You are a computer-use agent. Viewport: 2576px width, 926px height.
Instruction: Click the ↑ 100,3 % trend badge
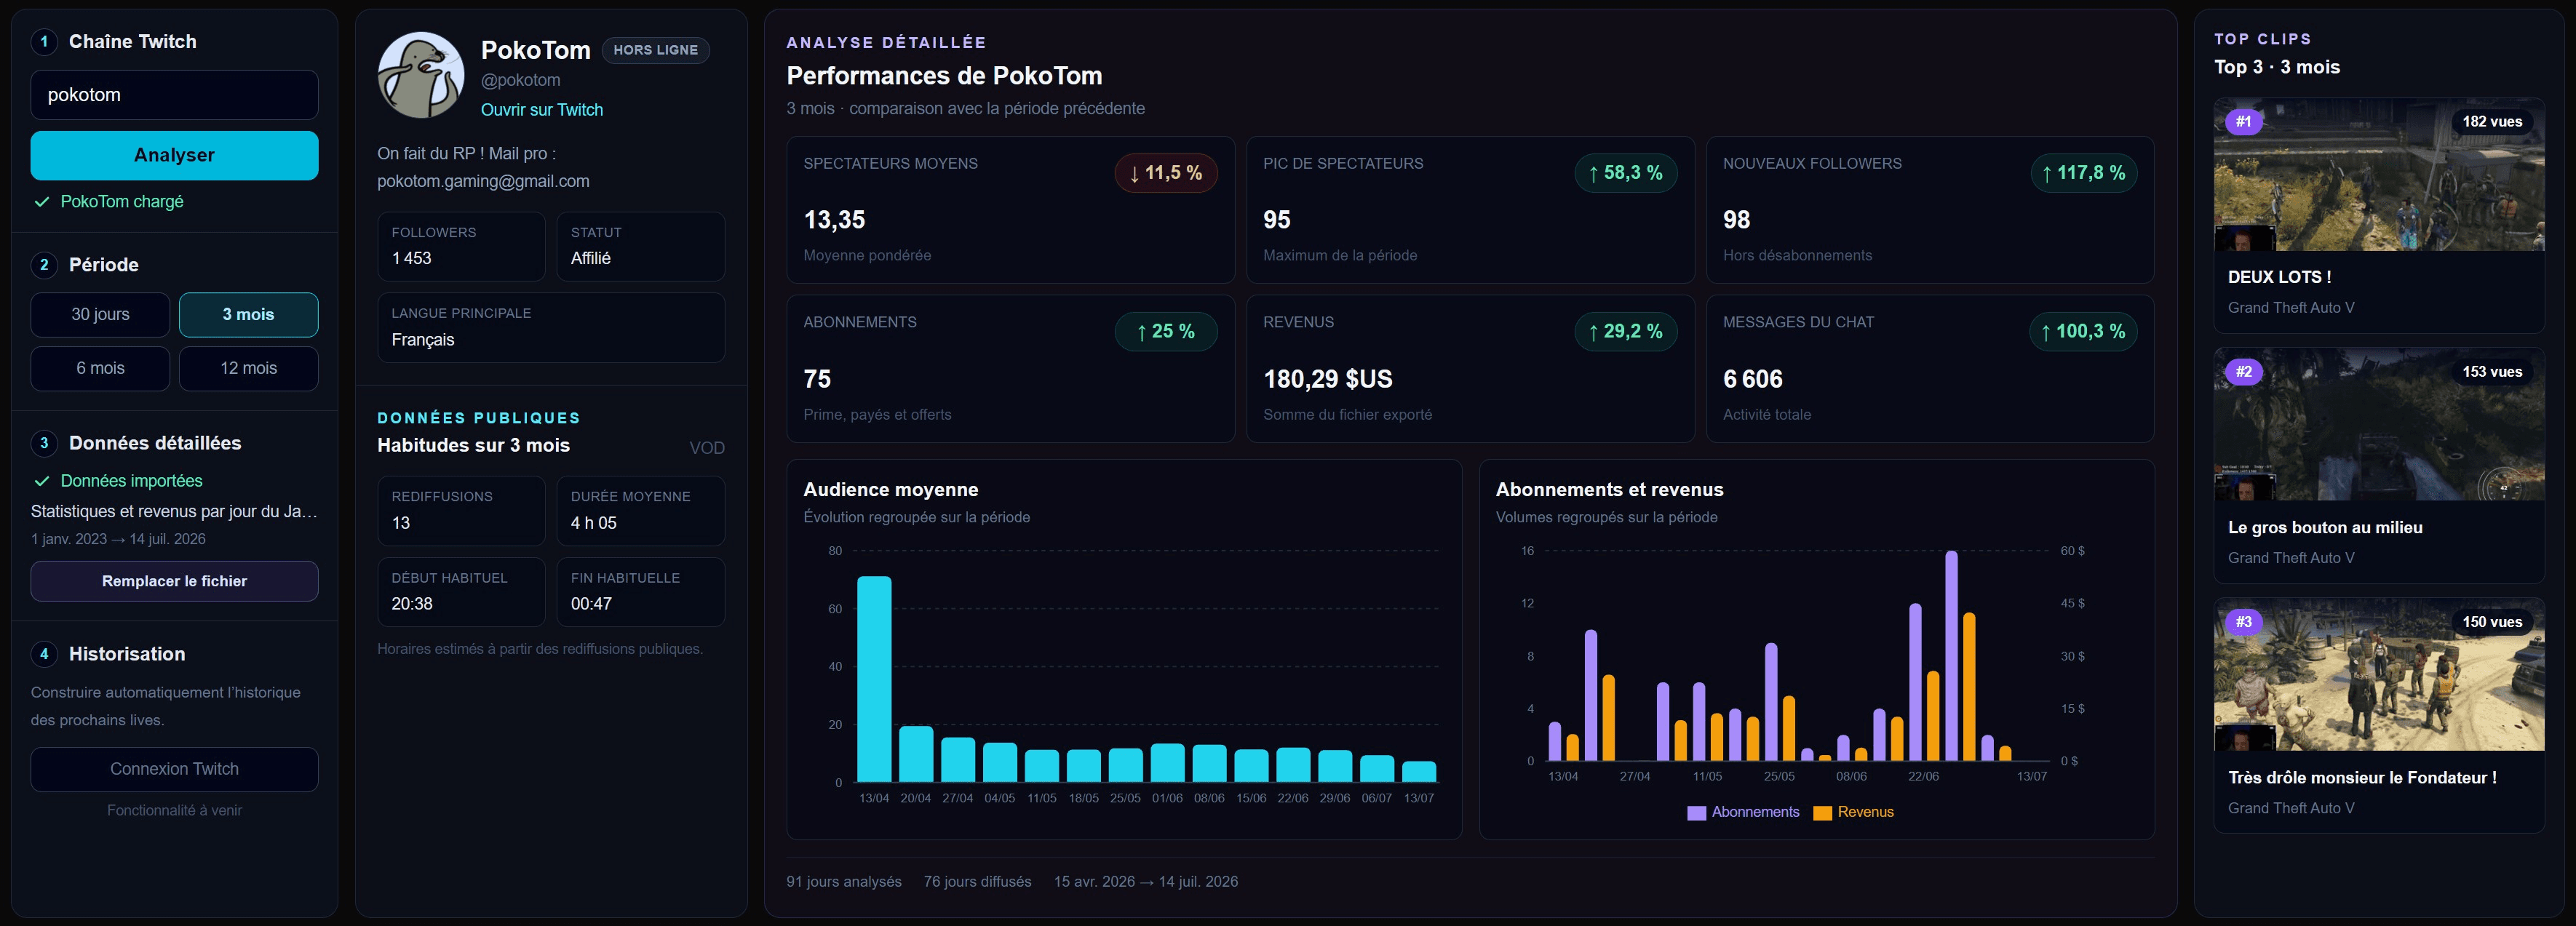point(2084,332)
